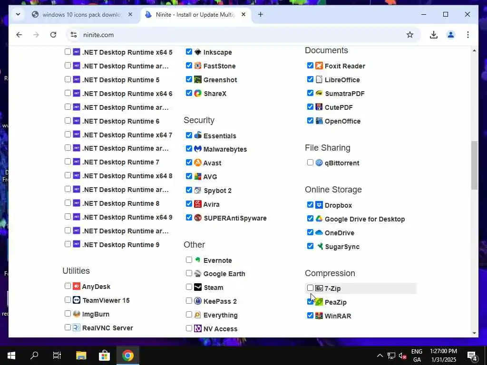Image resolution: width=487 pixels, height=365 pixels.
Task: Uncheck the WinRAR checkbox
Action: (310, 316)
